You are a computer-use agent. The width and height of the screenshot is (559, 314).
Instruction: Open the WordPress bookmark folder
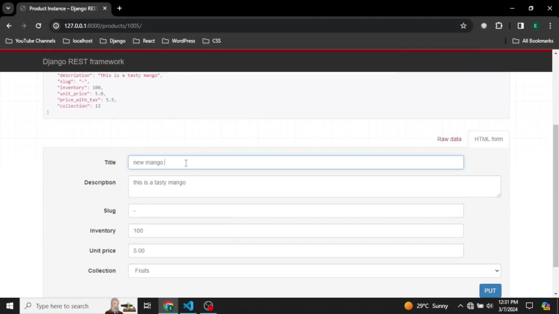point(179,41)
